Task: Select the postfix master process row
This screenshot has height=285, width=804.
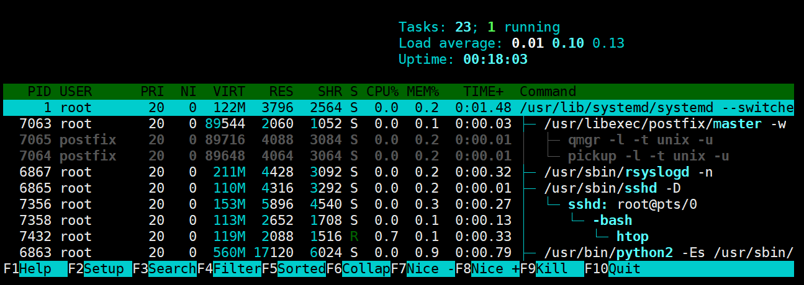Action: click(x=399, y=124)
